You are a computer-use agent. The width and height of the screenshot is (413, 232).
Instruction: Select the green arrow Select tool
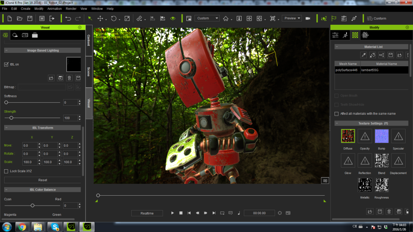(x=90, y=19)
